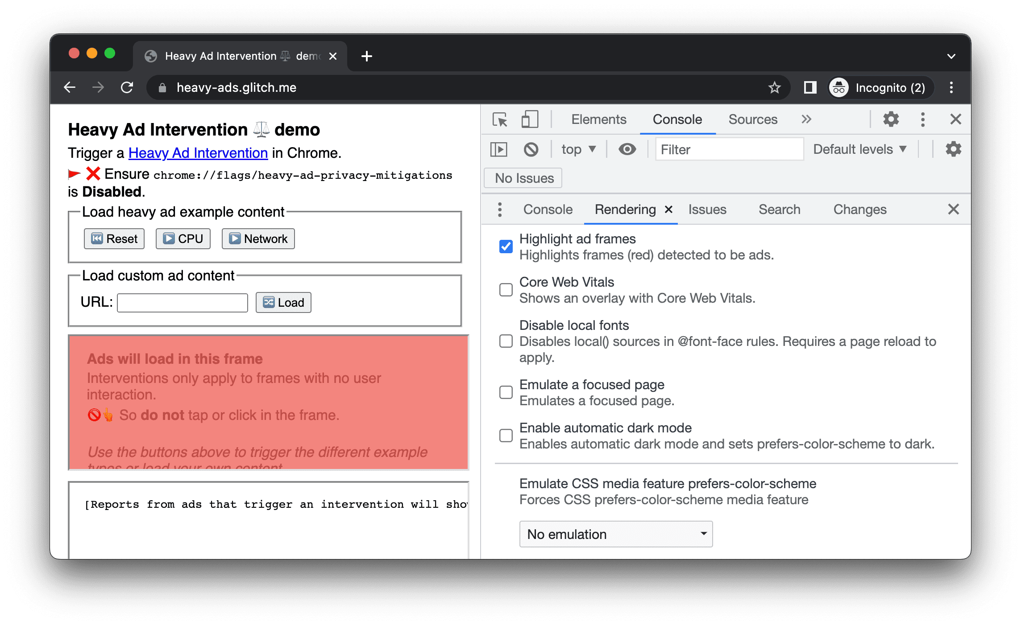This screenshot has height=625, width=1021.
Task: Expand the DevTools more tabs arrow
Action: pyautogui.click(x=807, y=119)
